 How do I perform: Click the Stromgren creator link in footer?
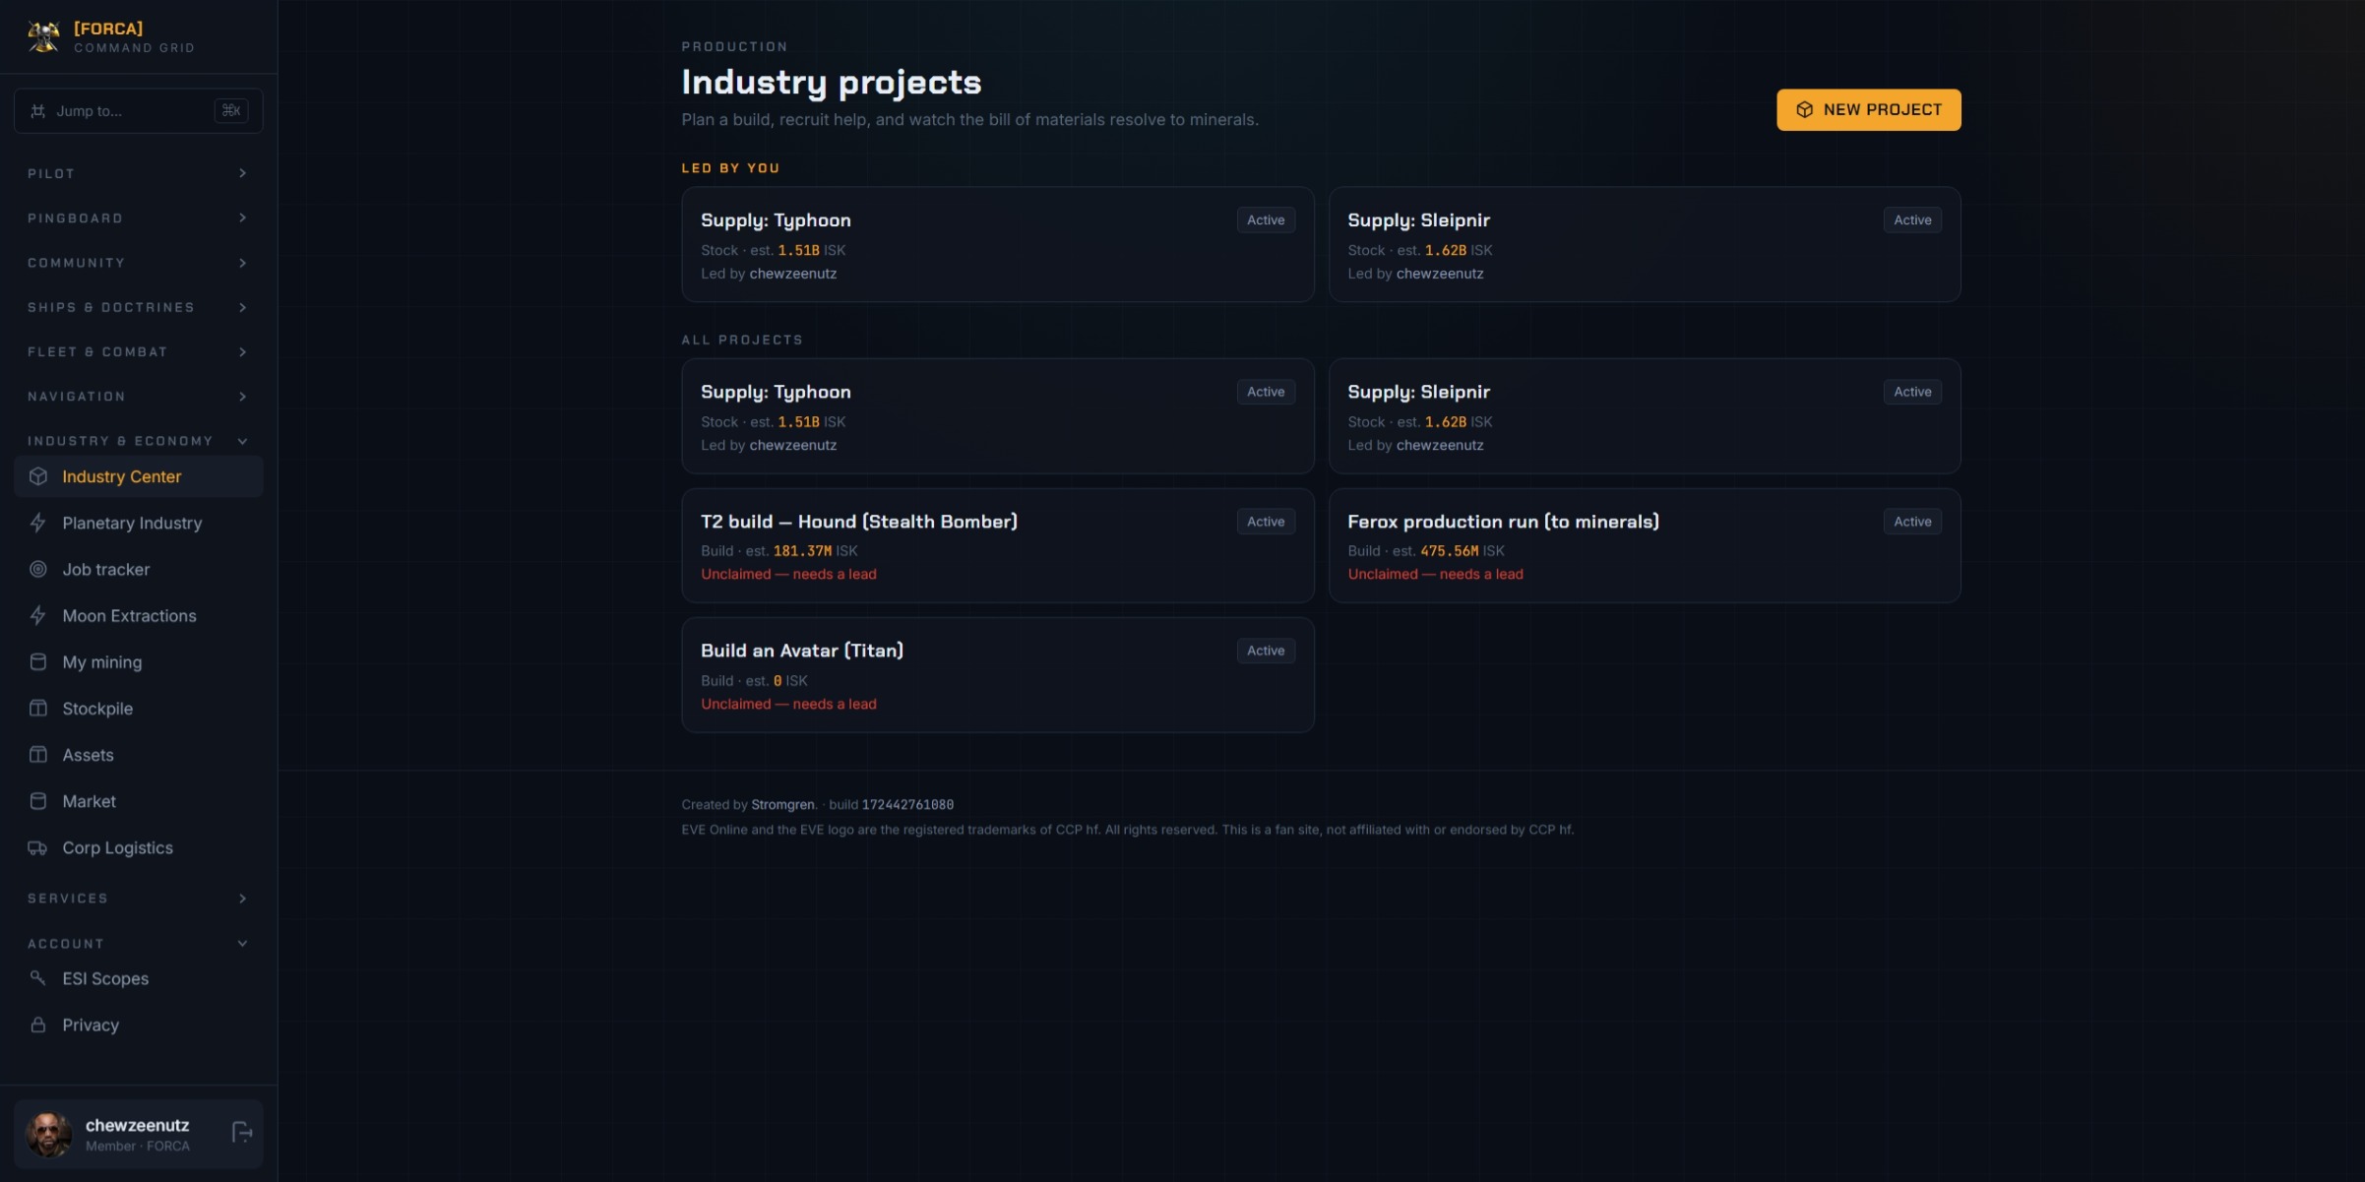(782, 804)
